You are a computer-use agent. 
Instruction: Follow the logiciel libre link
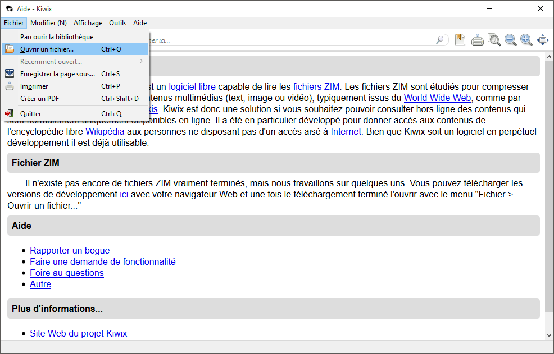pyautogui.click(x=192, y=87)
